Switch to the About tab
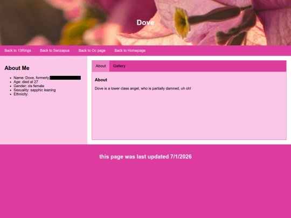 pos(101,66)
